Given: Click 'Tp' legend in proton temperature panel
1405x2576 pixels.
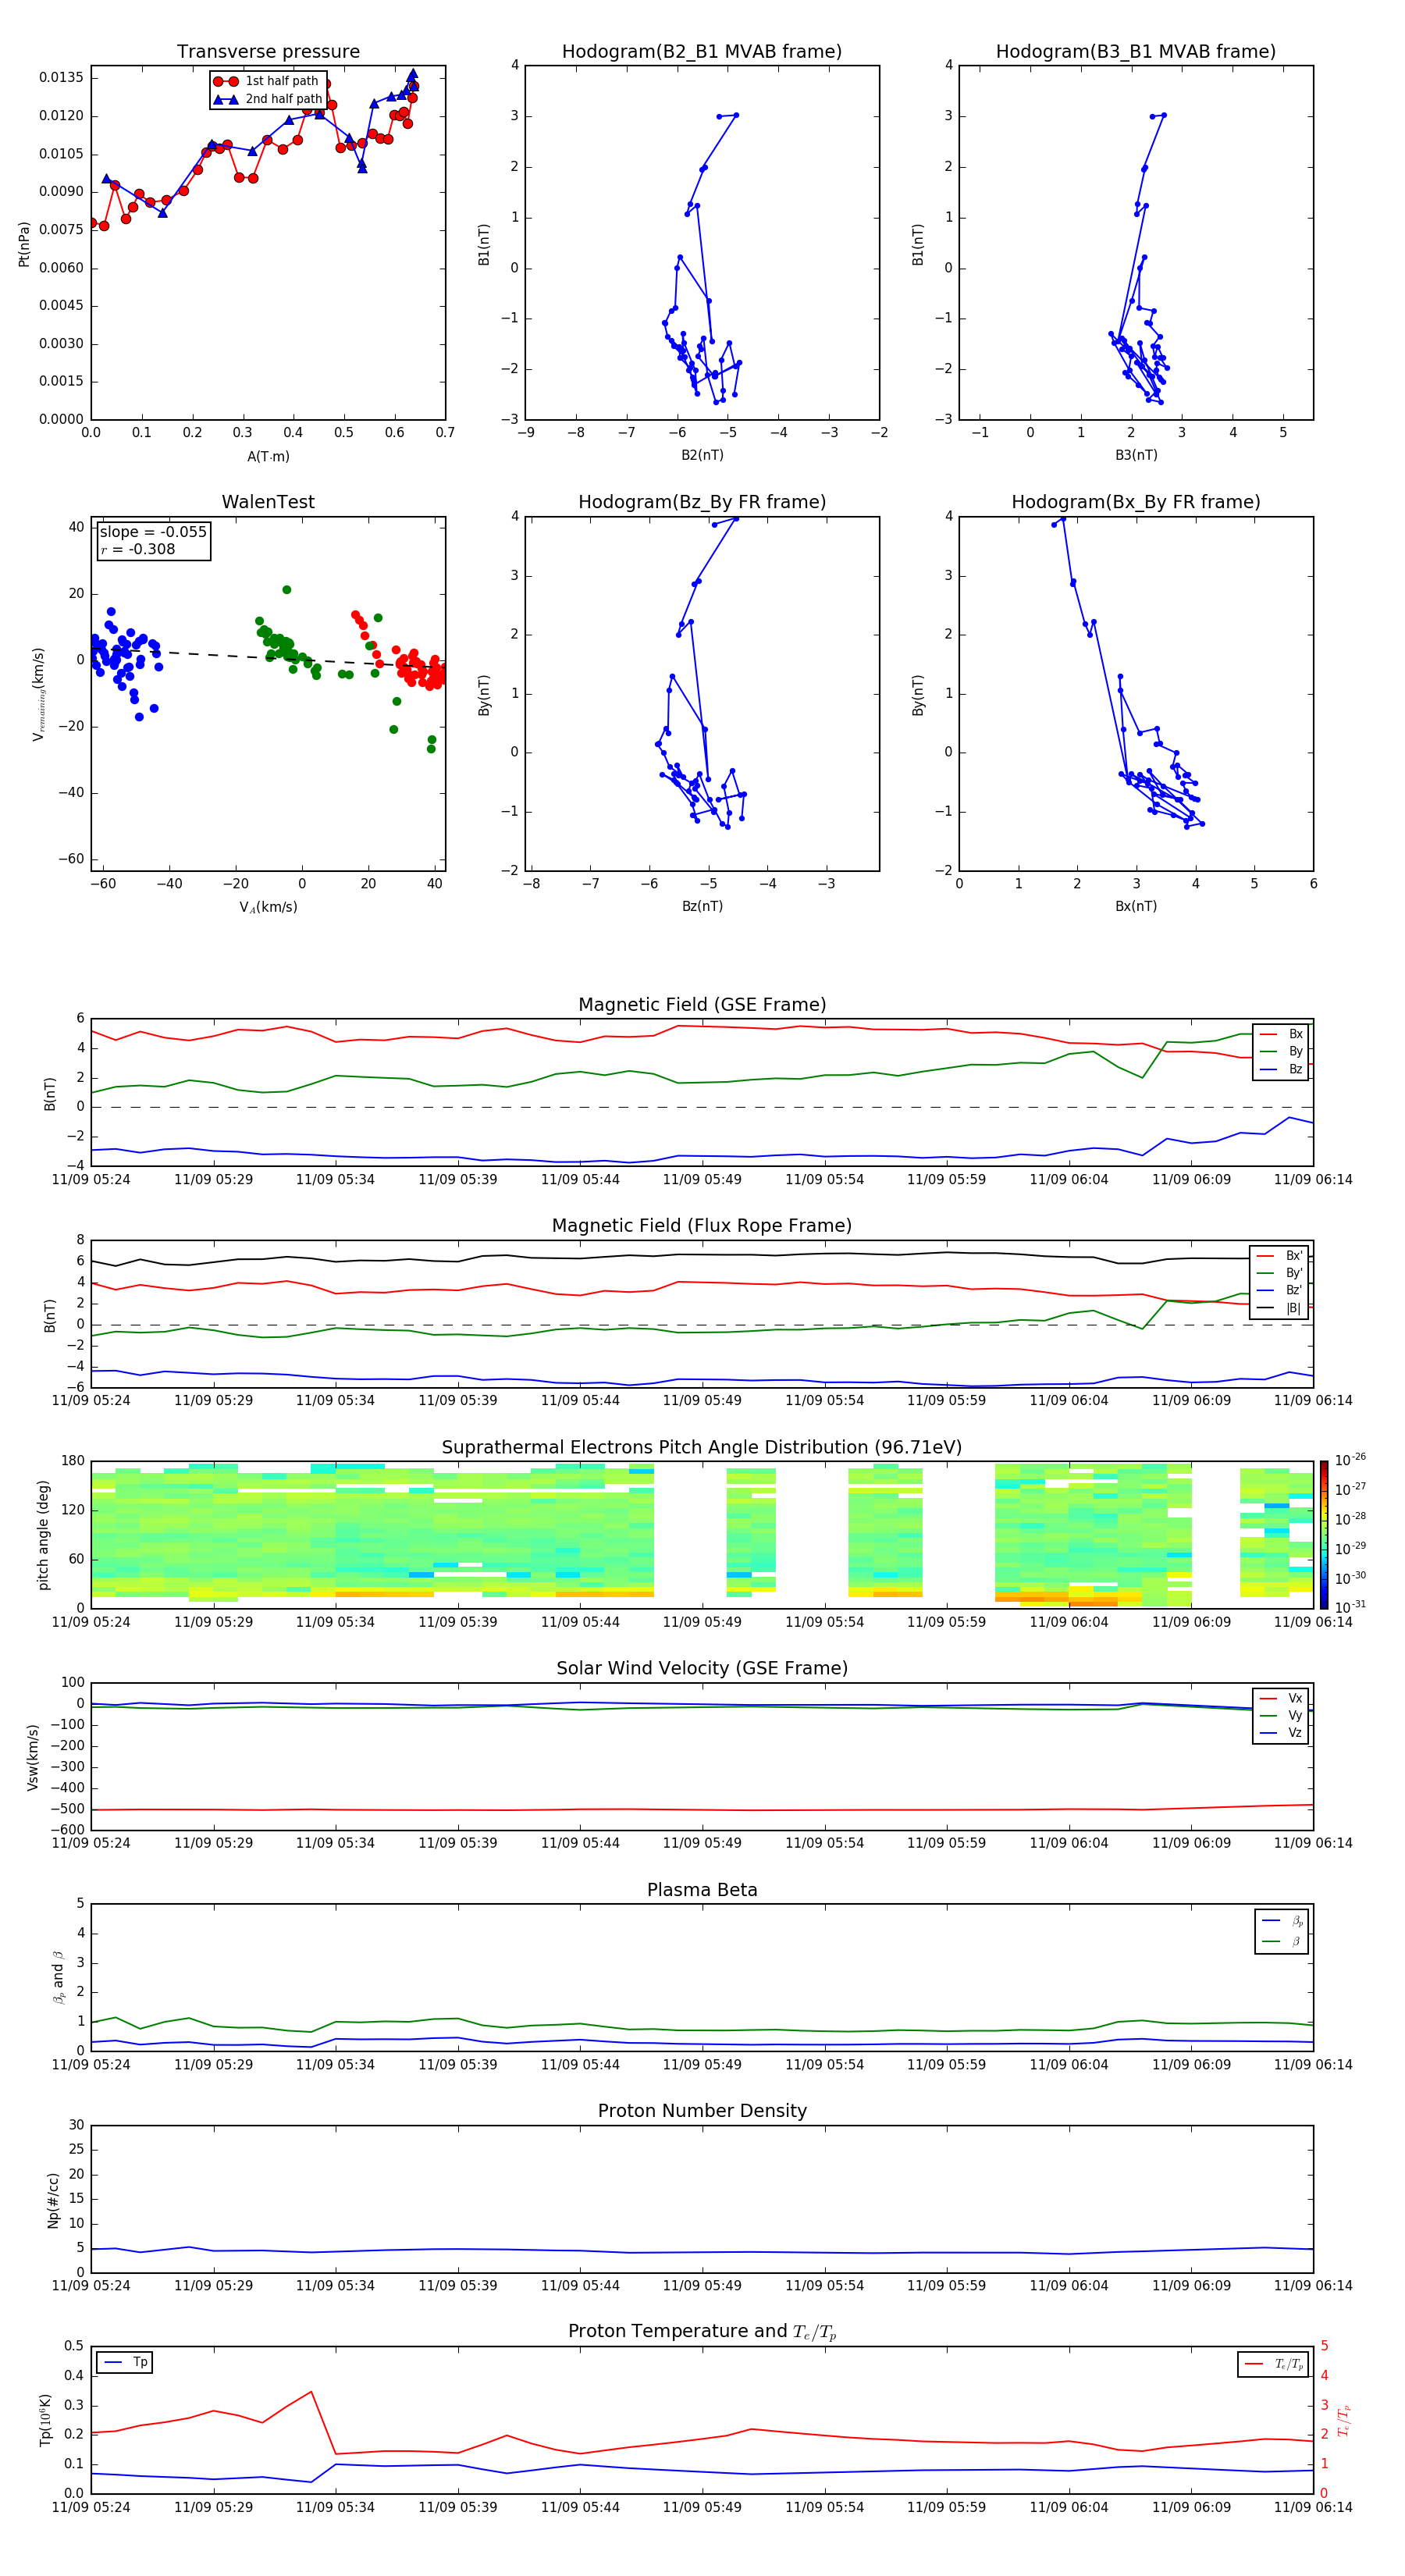Looking at the screenshot, I should point(125,2362).
